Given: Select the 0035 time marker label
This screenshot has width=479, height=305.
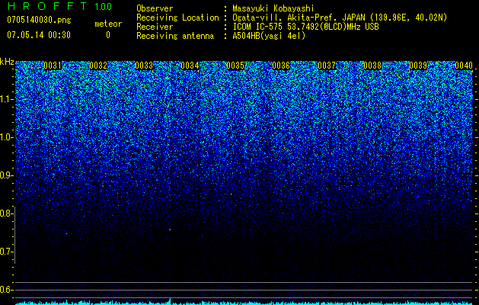Looking at the screenshot, I should pos(235,66).
